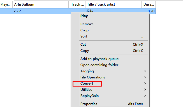Choose Cut from the context menu
The height and width of the screenshot is (107, 183).
[110, 45]
